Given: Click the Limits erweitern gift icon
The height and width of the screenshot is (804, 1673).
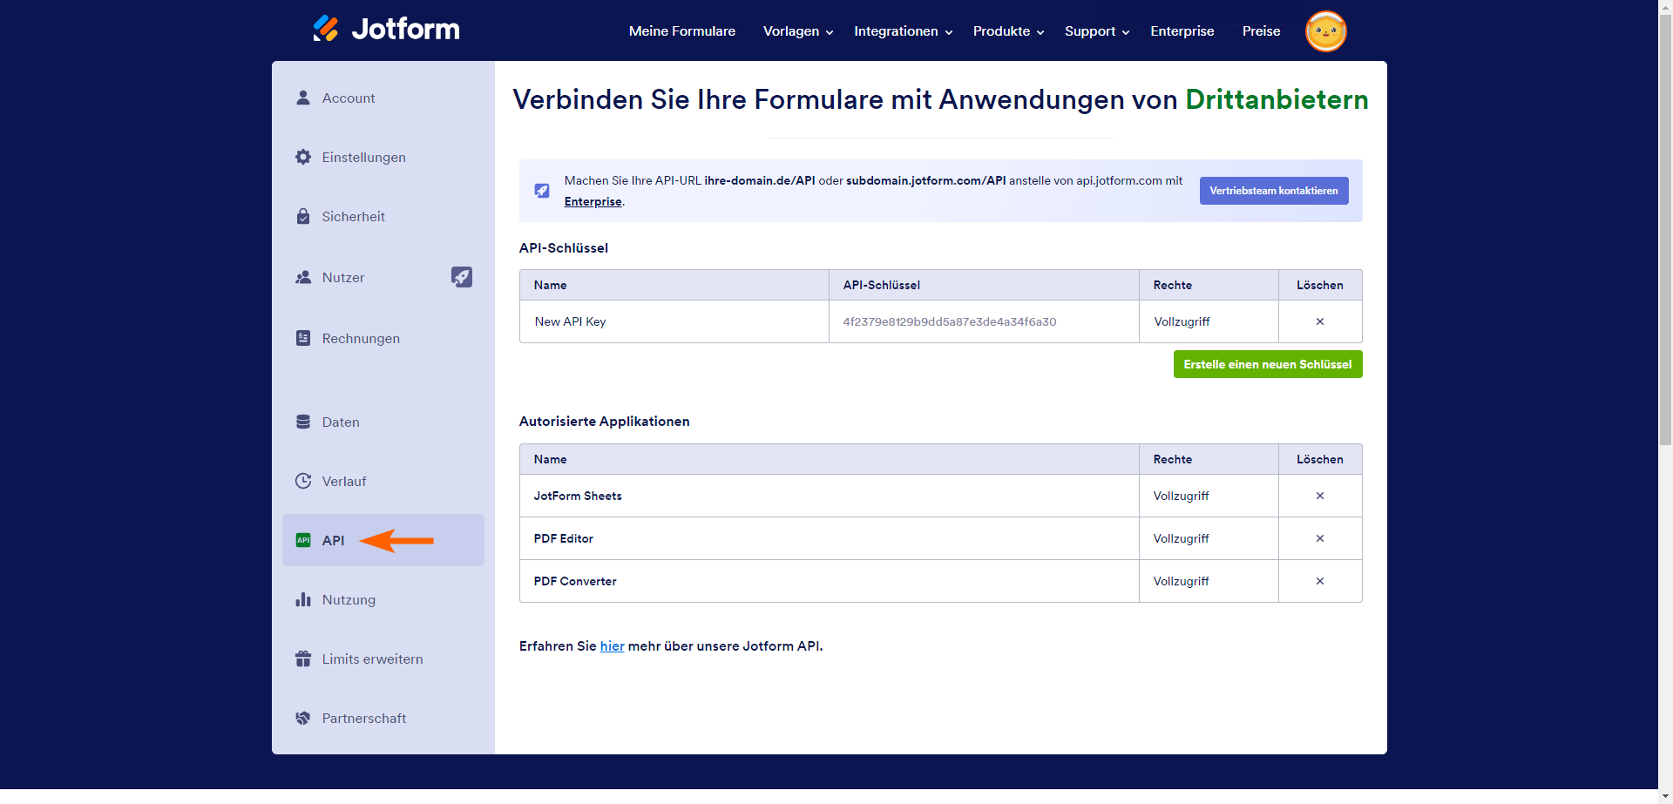Looking at the screenshot, I should 303,659.
